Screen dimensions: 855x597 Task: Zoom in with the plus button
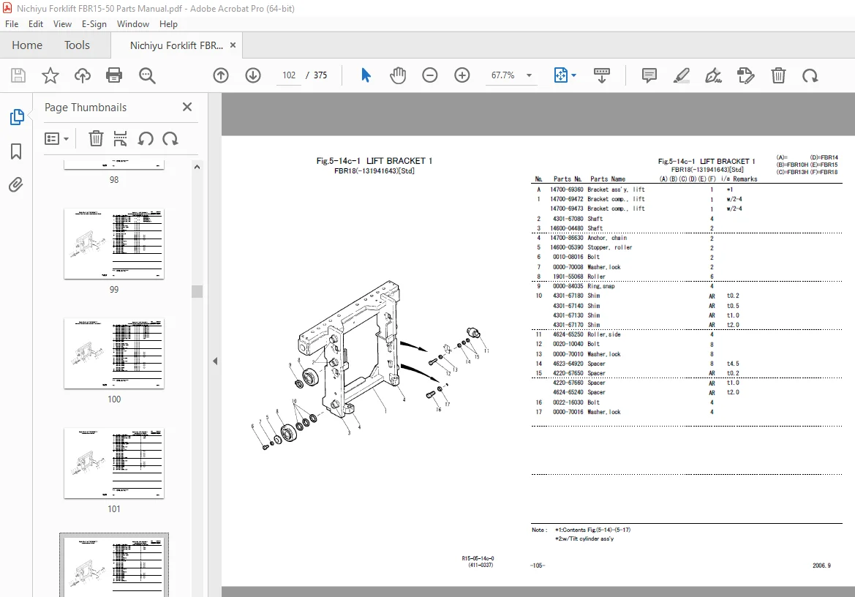click(462, 75)
